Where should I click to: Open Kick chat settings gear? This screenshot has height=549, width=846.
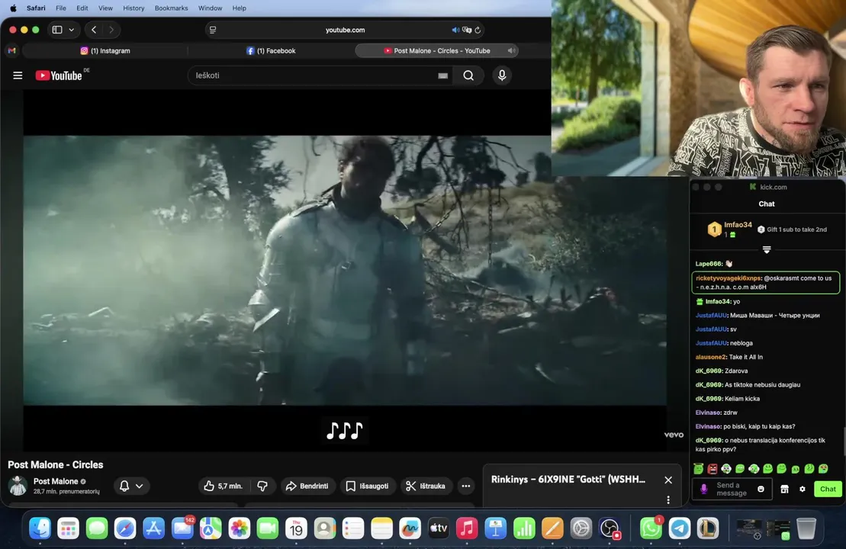(803, 489)
